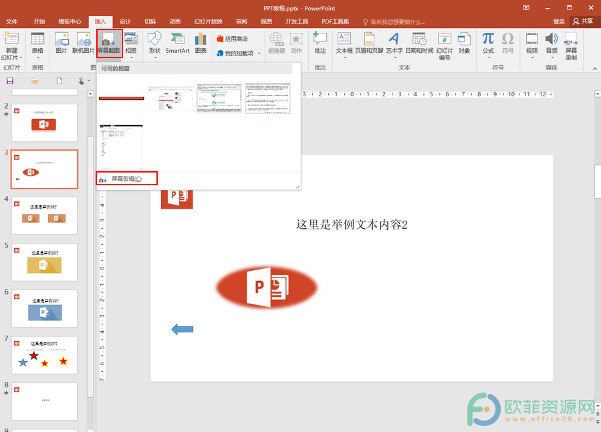Select slide 5 thumbnail

(x=45, y=262)
